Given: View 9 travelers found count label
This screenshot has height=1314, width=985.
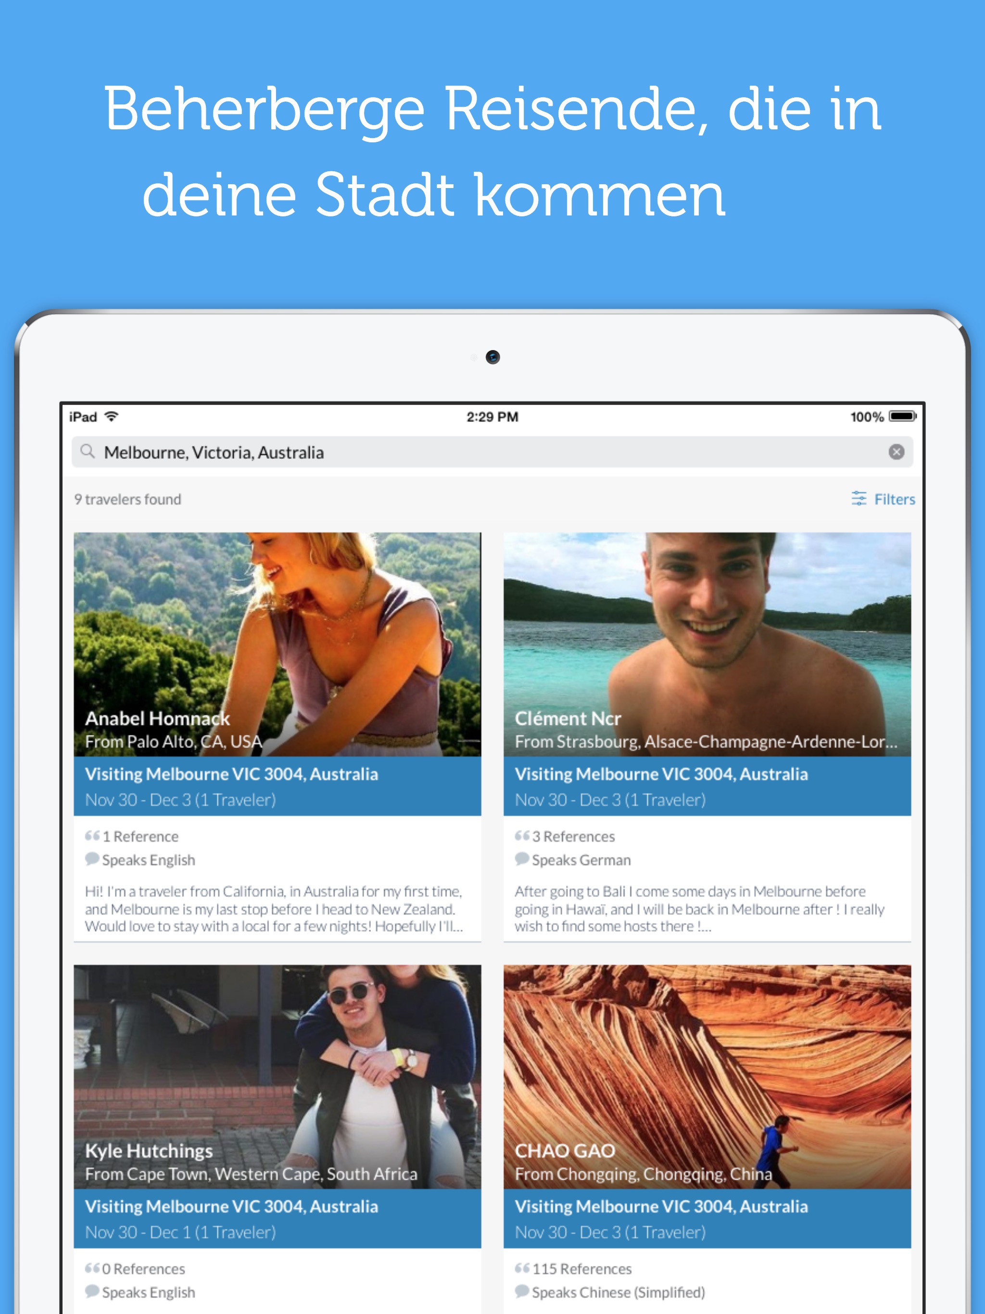Looking at the screenshot, I should (x=125, y=500).
